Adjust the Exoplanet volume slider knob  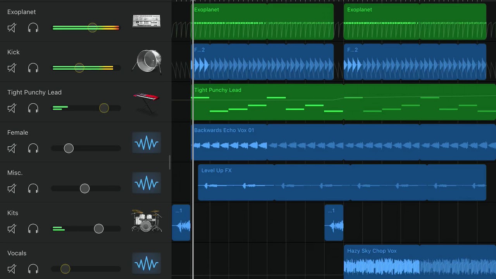[x=92, y=28]
